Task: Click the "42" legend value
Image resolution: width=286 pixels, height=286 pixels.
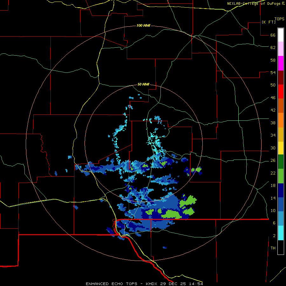Action: click(x=273, y=110)
